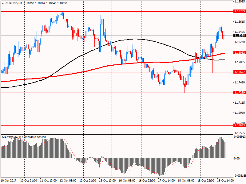This screenshot has width=246, height=184.
Task: Click the 12 Oct 21:00 time axis label
Action: click(x=88, y=181)
